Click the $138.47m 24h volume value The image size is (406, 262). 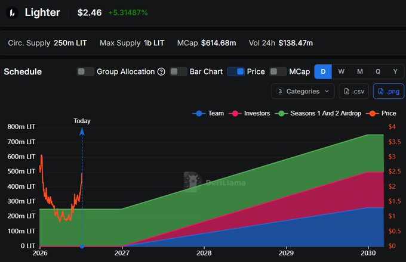click(296, 43)
